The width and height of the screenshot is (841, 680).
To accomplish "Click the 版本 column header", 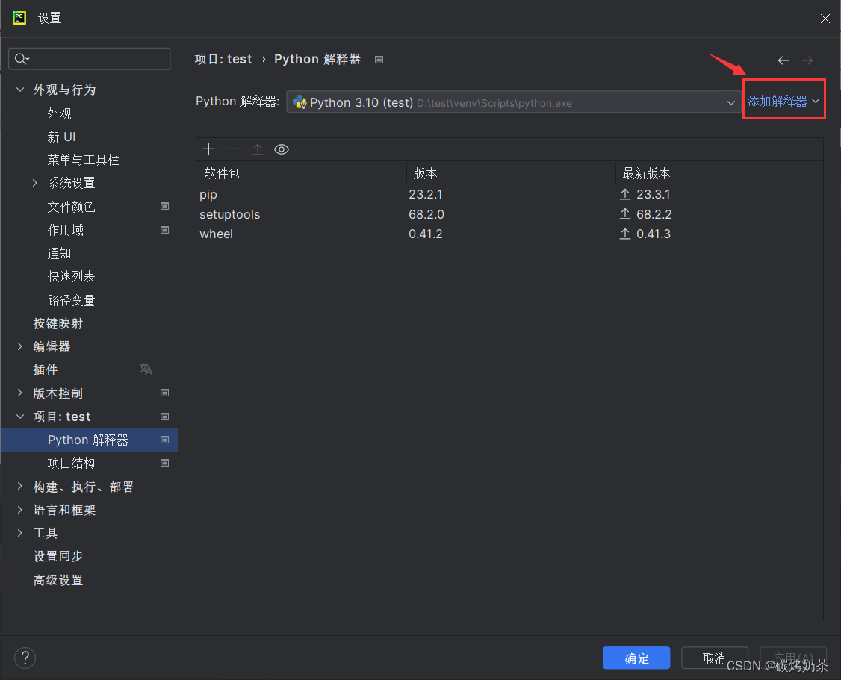I will [x=511, y=173].
